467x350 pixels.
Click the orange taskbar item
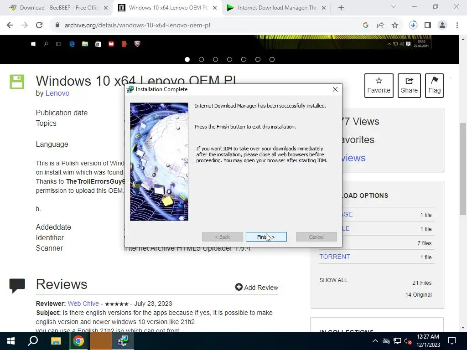click(x=101, y=341)
